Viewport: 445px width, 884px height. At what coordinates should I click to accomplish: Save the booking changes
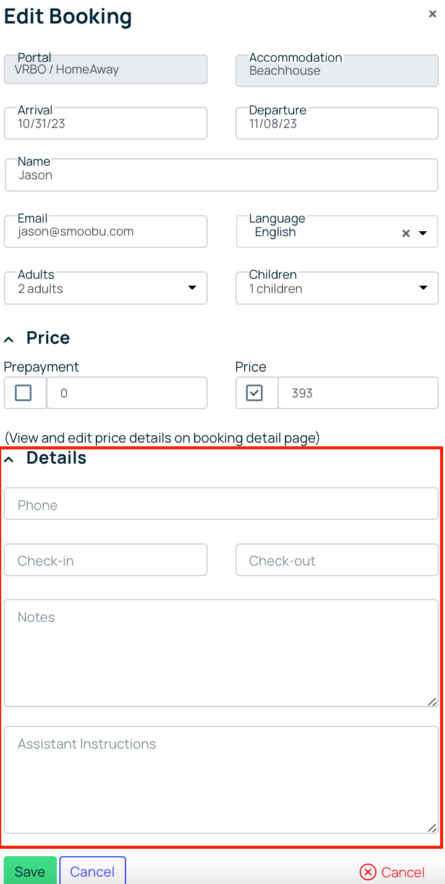[x=30, y=871]
